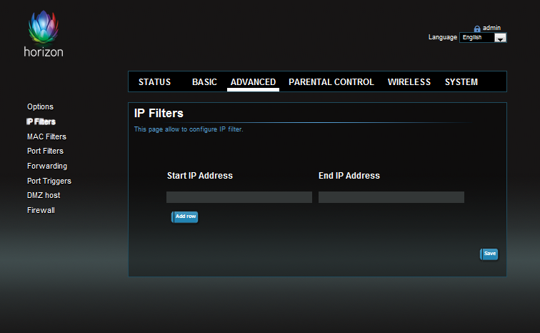Click the Start IP Address input field
540x333 pixels.
(x=239, y=197)
